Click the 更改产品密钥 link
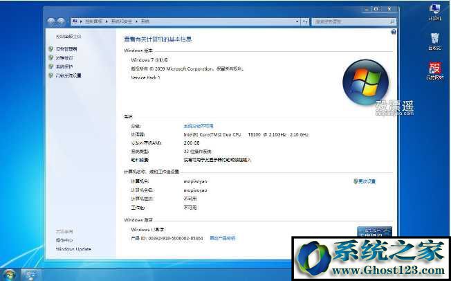 click(223, 238)
